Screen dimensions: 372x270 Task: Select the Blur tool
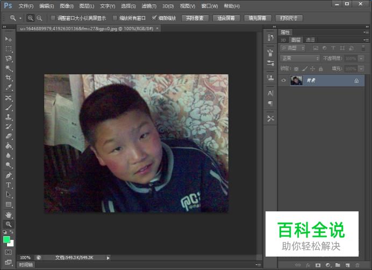[9, 155]
